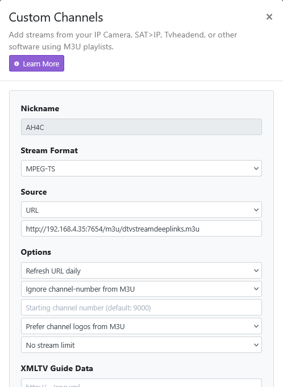Close the Custom Channels dialog

(269, 17)
